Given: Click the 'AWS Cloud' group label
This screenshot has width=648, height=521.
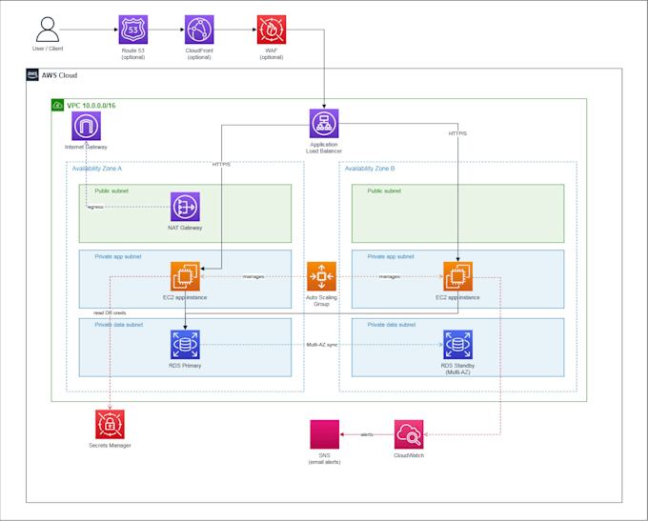Looking at the screenshot, I should (59, 75).
